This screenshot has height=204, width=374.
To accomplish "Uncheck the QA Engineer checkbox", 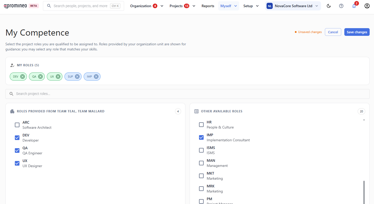I will 17,151.
